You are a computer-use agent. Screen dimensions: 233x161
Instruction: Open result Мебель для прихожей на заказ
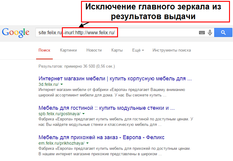point(102,137)
